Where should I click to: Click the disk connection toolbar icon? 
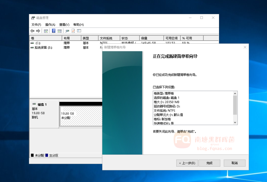coord(67,31)
